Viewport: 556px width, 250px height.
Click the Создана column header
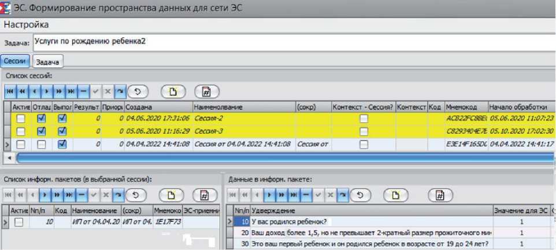[x=158, y=107]
